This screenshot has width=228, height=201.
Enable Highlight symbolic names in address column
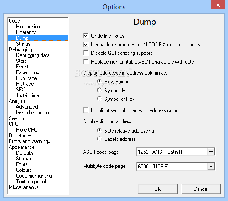click(86, 110)
